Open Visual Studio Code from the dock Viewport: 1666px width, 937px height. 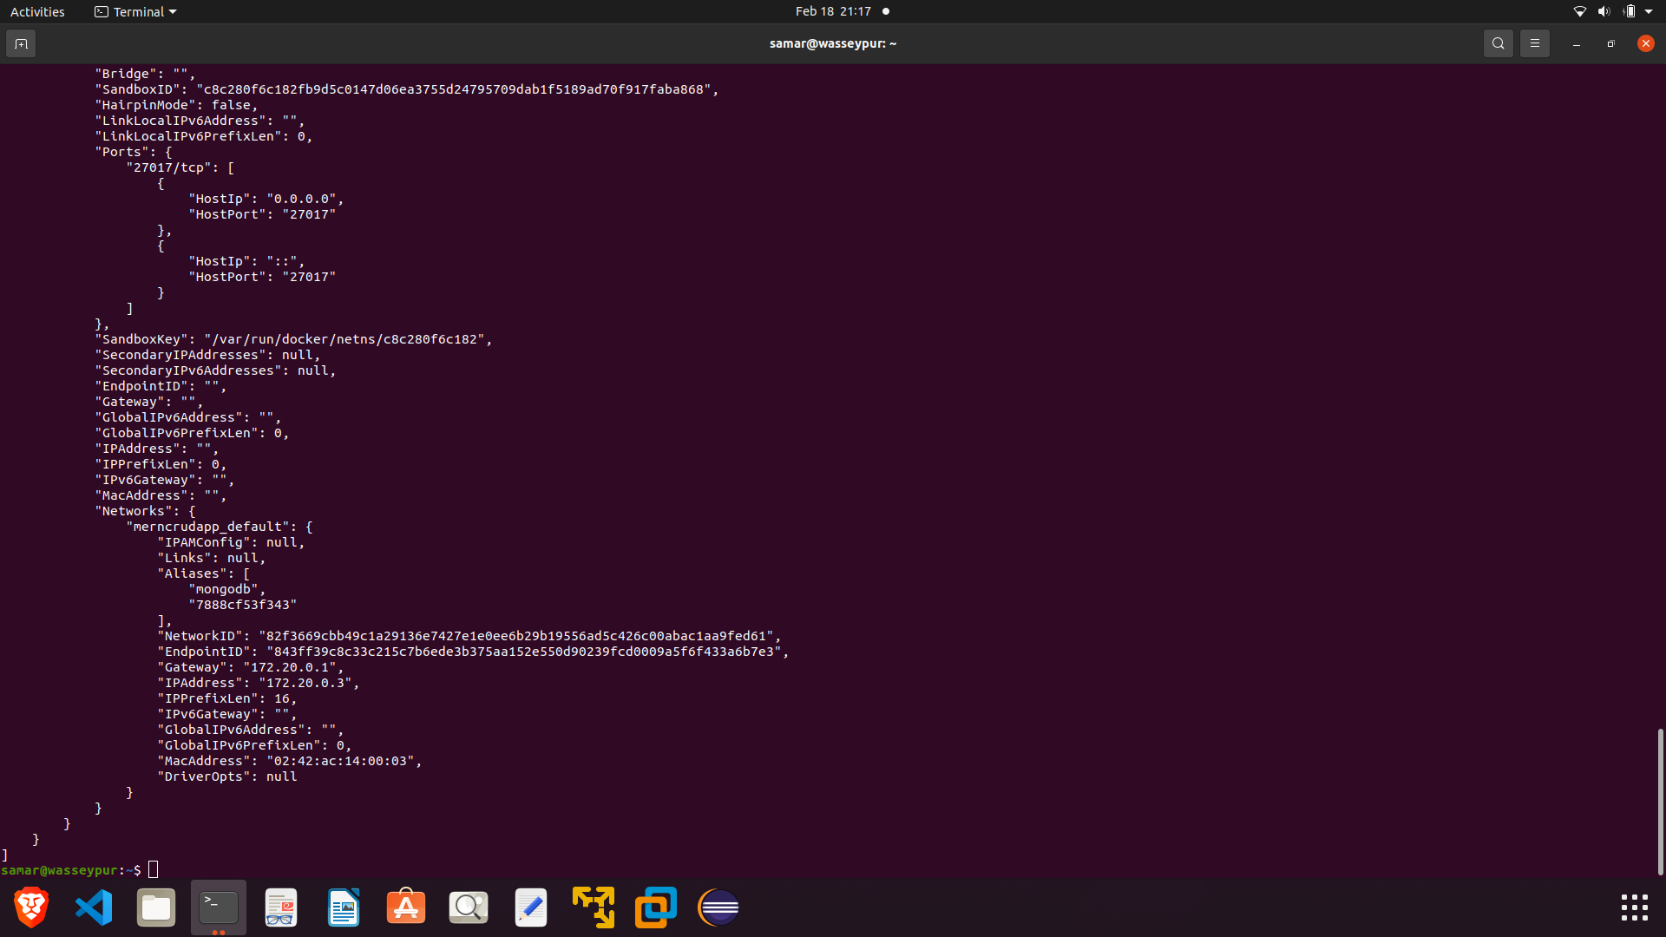coord(94,908)
